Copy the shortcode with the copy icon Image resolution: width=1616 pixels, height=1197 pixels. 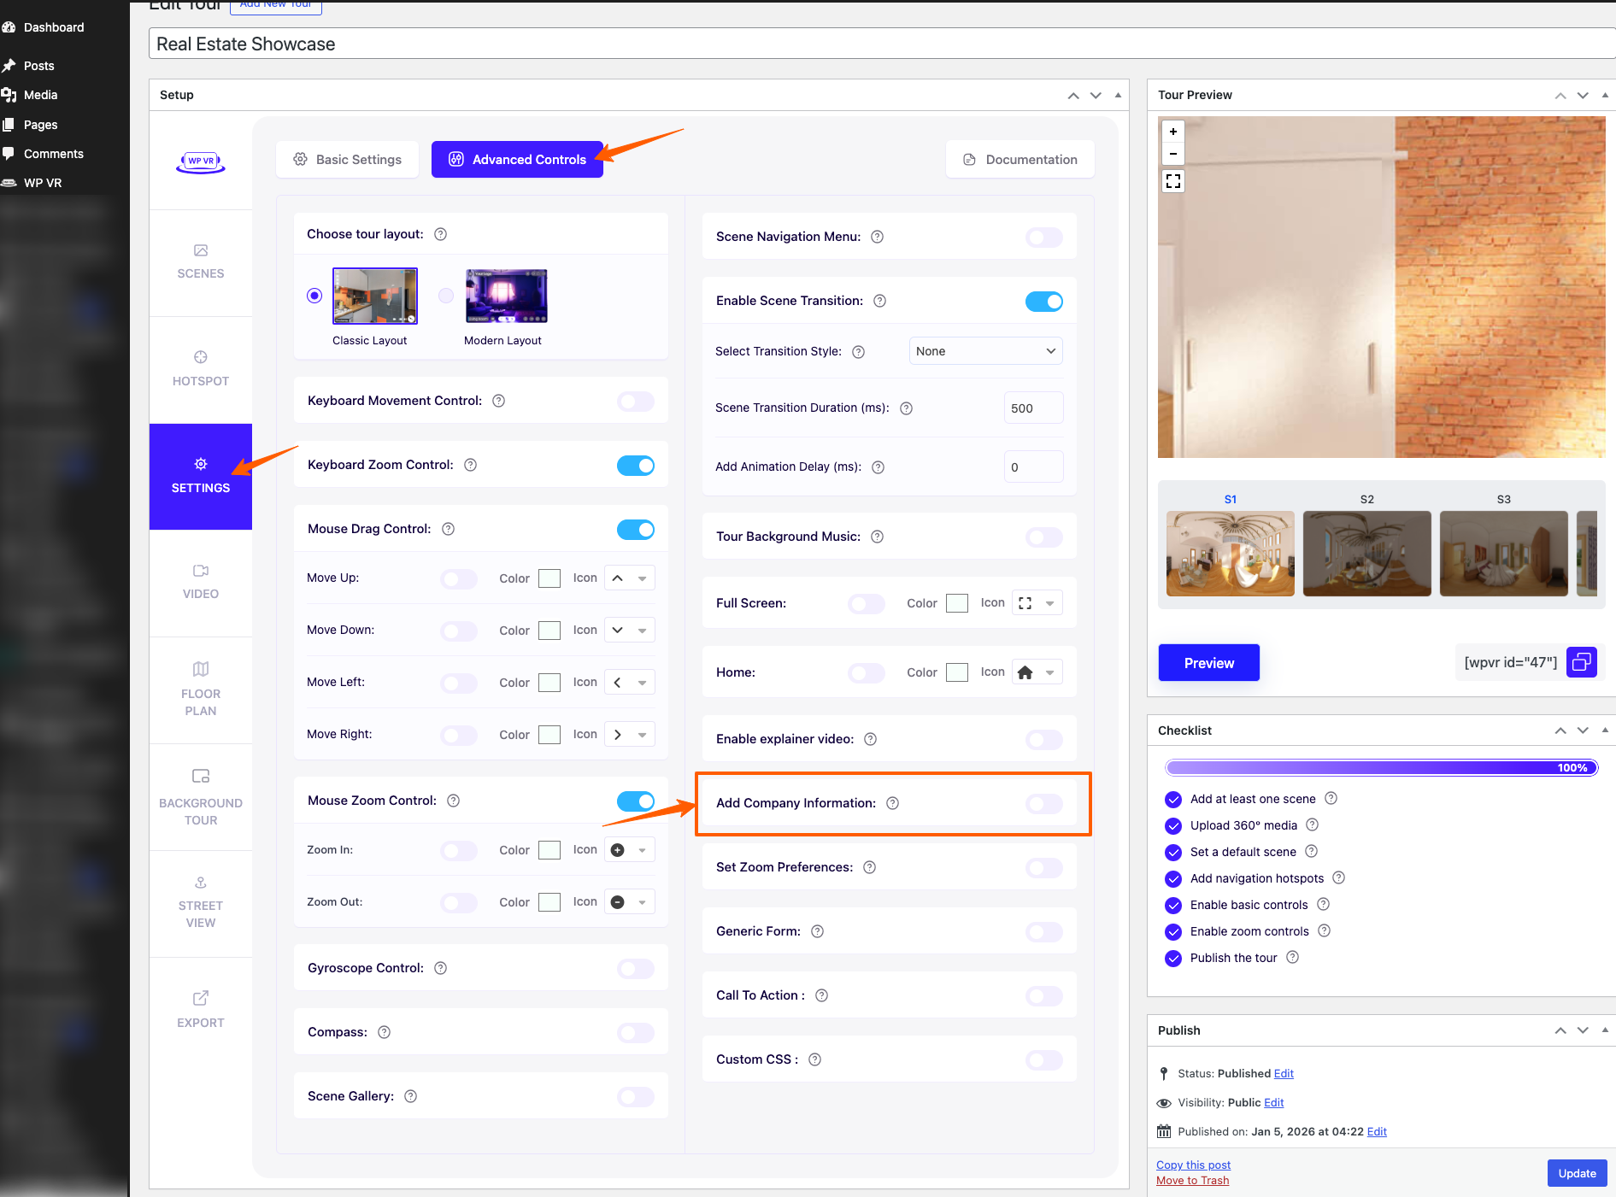(1581, 662)
